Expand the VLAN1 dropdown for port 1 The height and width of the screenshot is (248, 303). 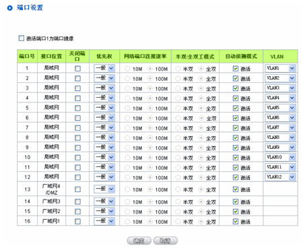tap(280, 68)
